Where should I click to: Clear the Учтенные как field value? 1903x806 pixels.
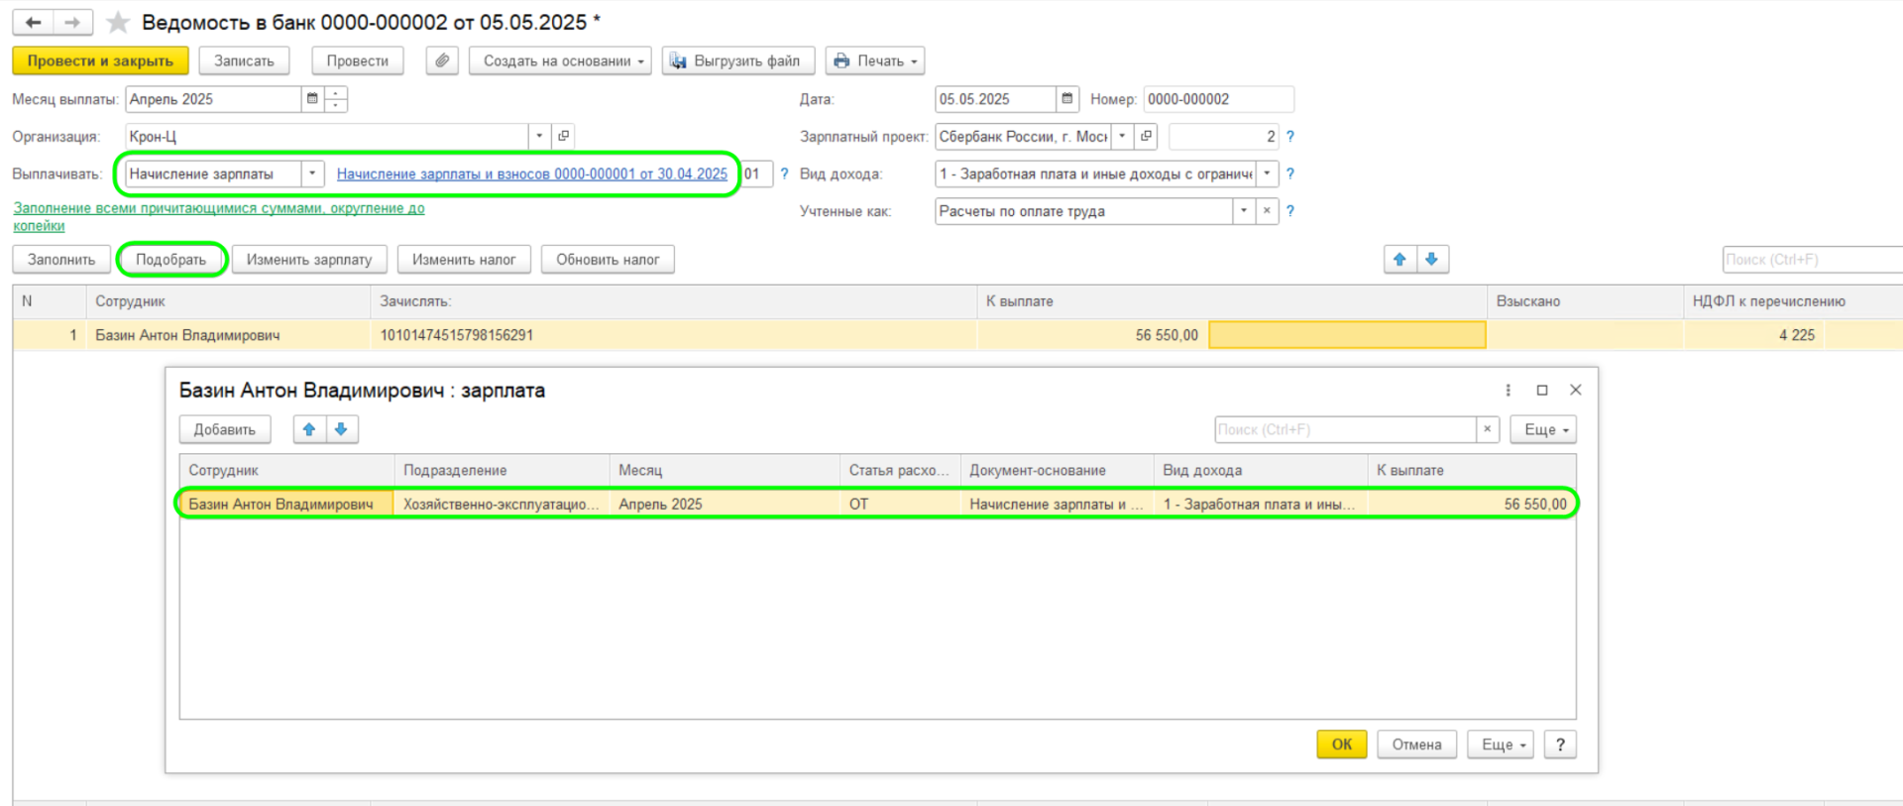pyautogui.click(x=1267, y=211)
